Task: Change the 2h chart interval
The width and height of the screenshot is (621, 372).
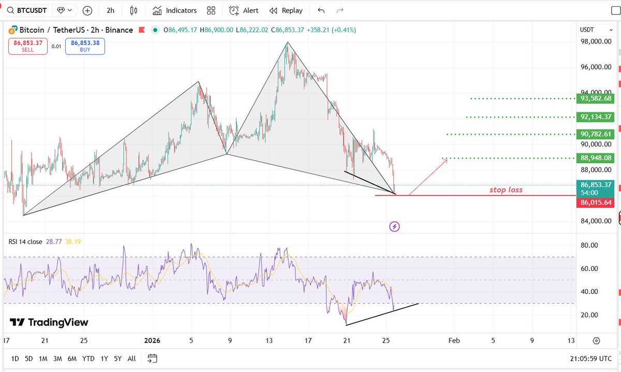Action: coord(110,10)
